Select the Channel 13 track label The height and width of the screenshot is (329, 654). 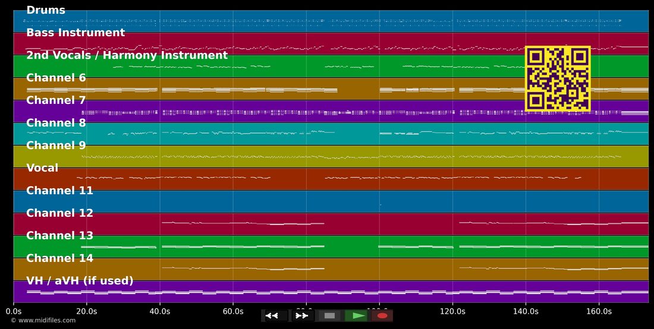[59, 235]
